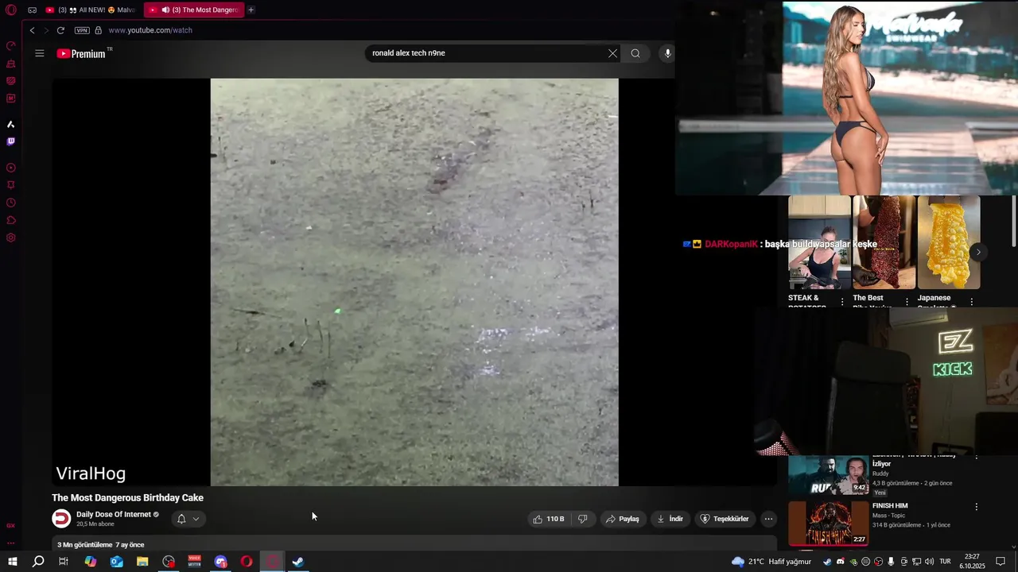Screen dimensions: 1018x572
Task: Open the YouTube hamburger guide menu
Action: pyautogui.click(x=40, y=53)
